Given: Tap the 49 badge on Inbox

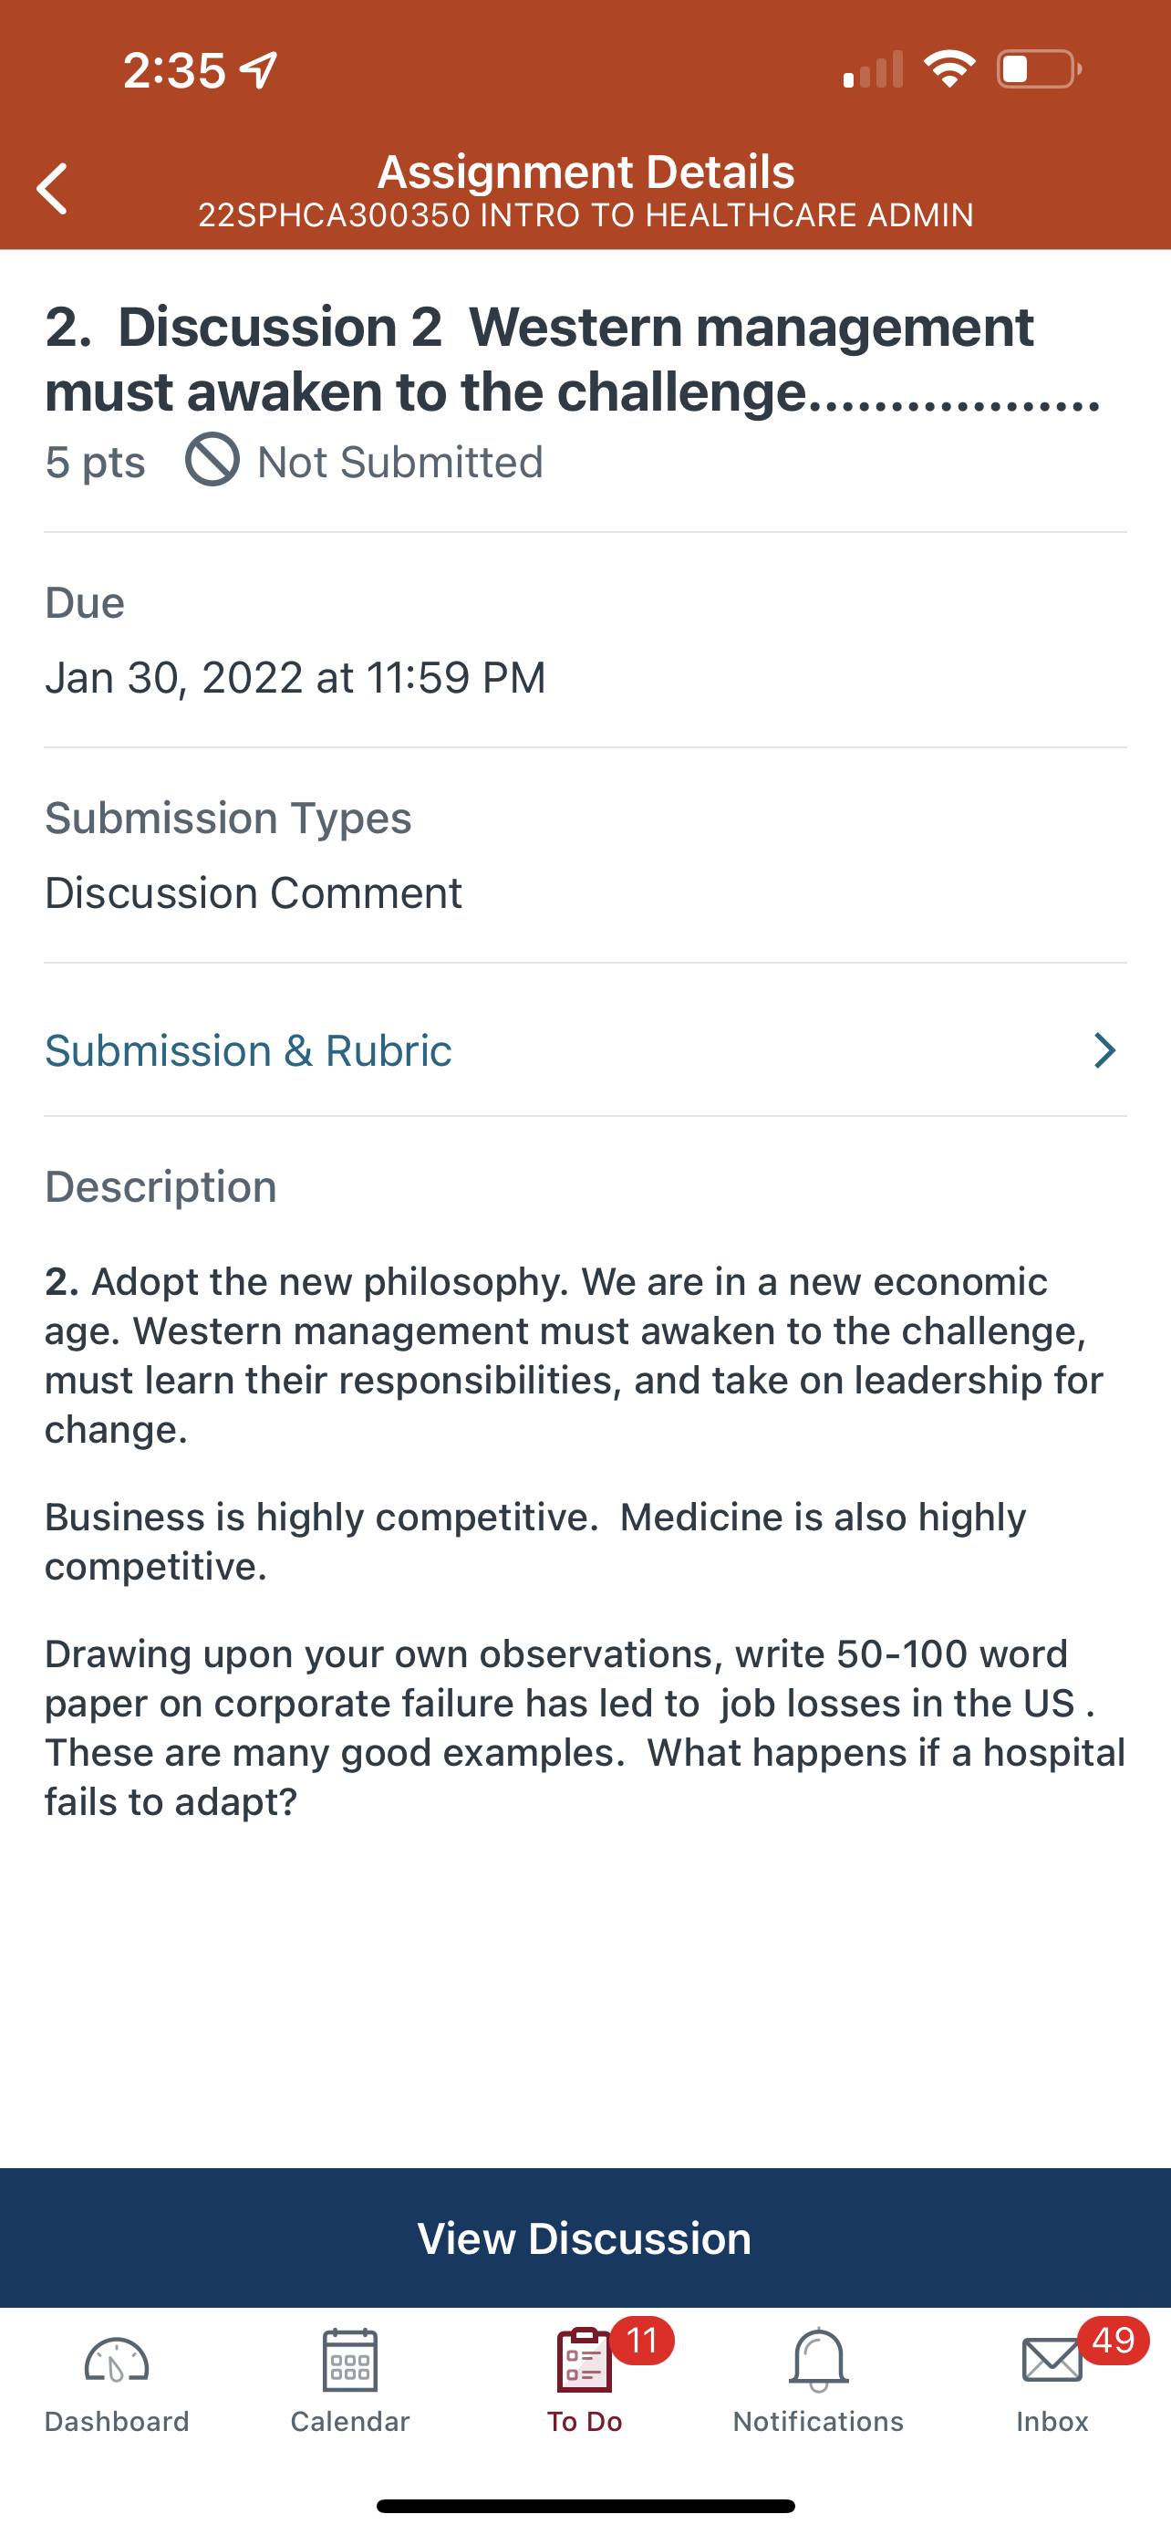Looking at the screenshot, I should [1113, 2340].
